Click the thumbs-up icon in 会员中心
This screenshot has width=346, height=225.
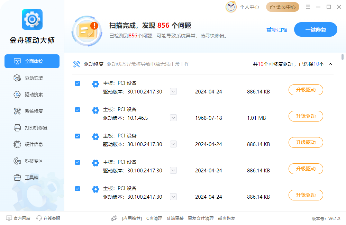click(272, 7)
